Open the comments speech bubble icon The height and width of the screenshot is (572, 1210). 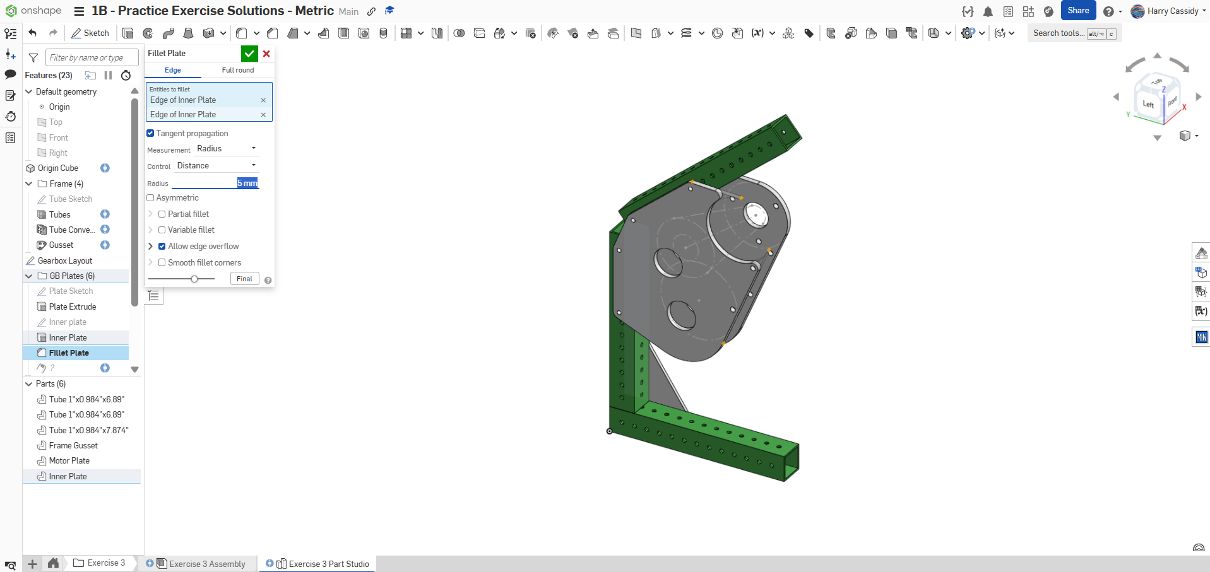tap(10, 74)
